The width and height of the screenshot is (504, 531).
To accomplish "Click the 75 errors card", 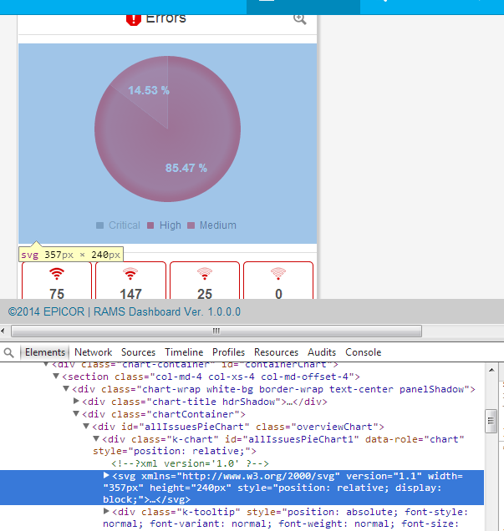I will coord(57,281).
